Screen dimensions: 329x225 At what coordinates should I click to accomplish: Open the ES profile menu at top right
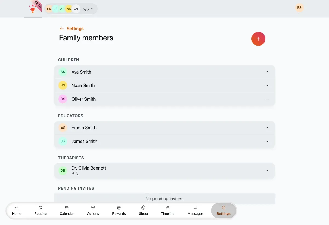(x=299, y=8)
